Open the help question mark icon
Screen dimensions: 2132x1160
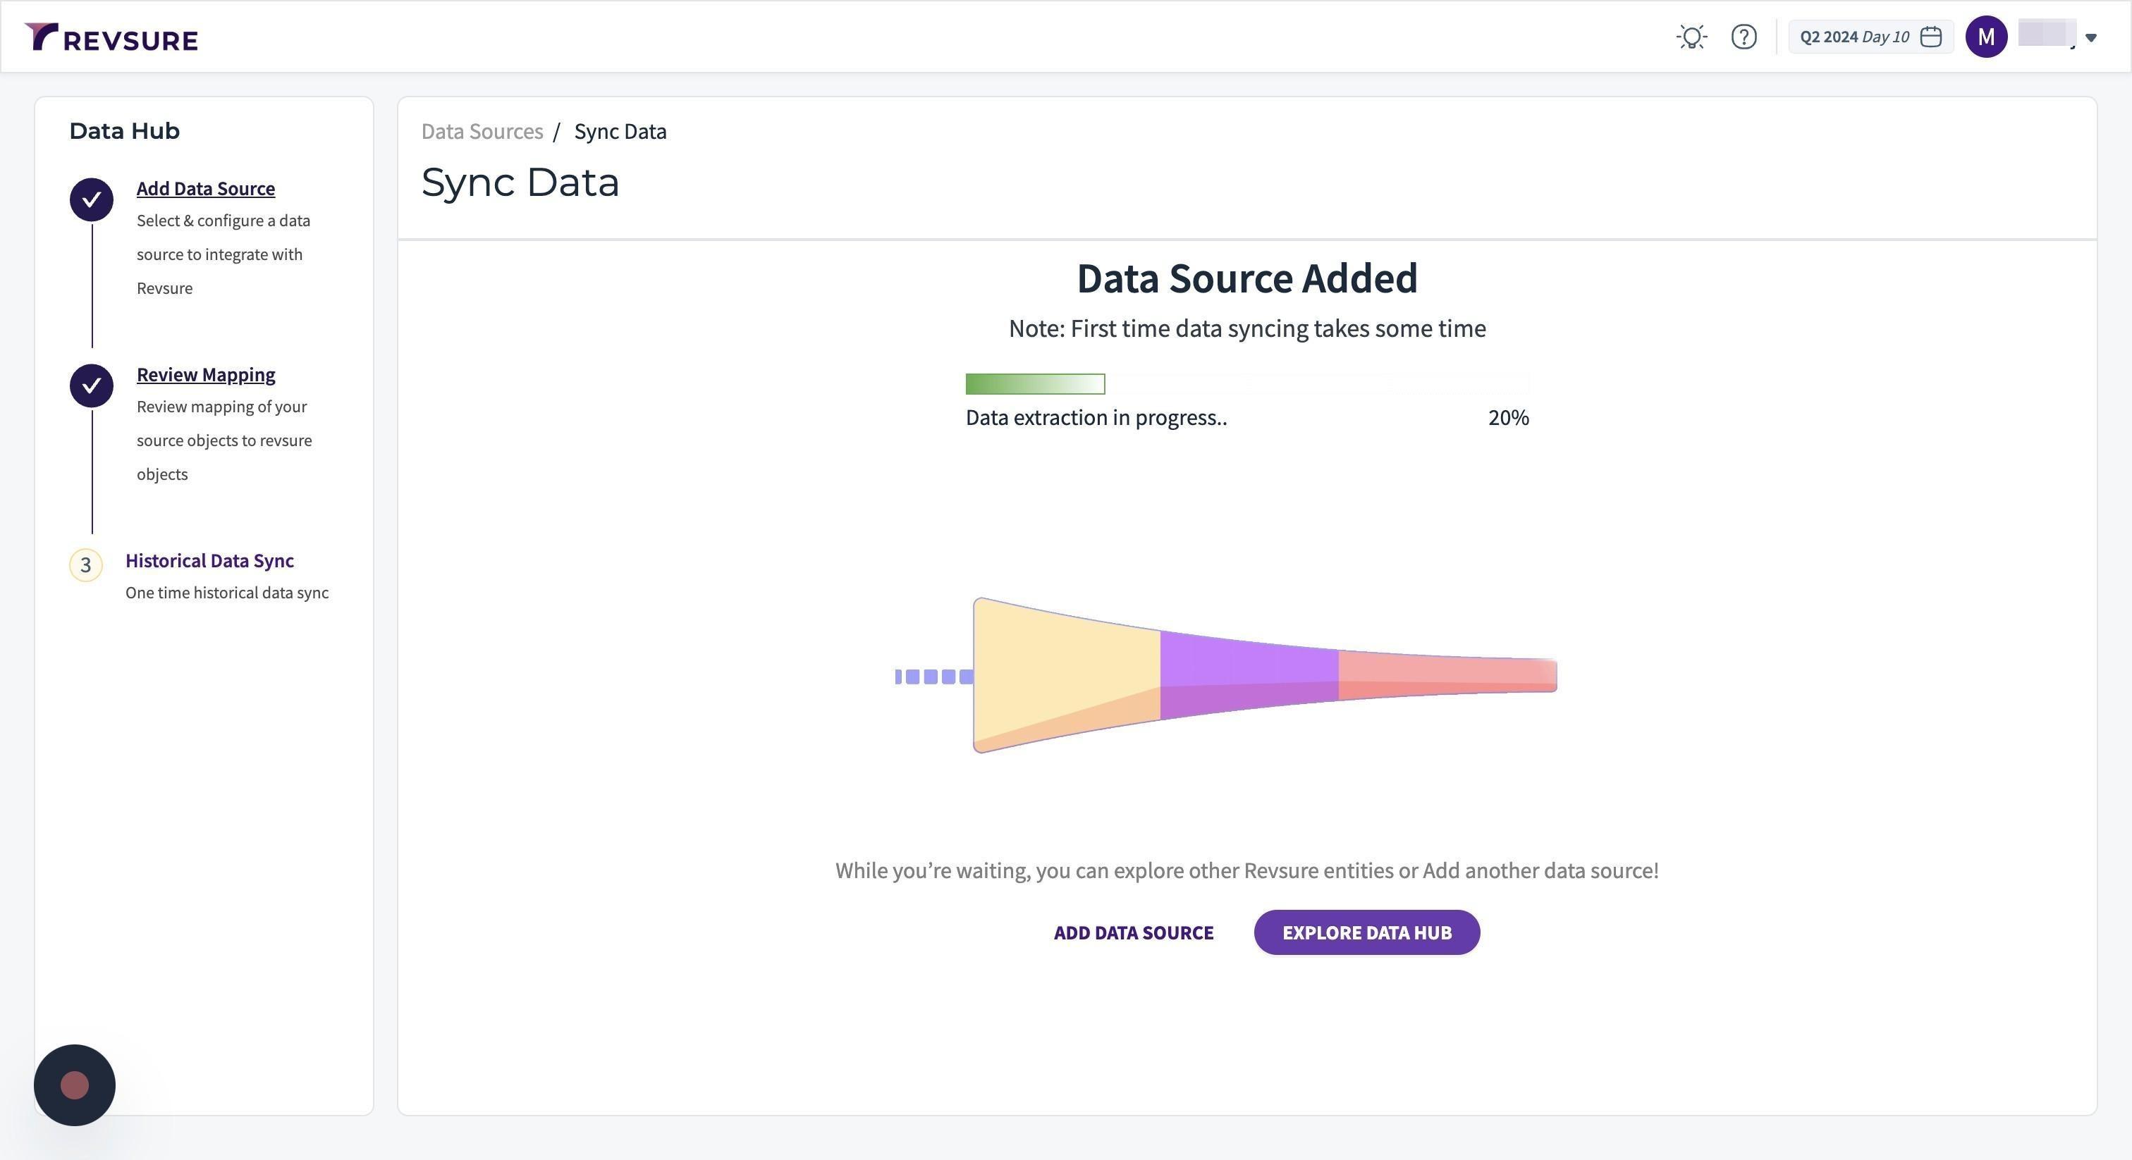click(1744, 37)
